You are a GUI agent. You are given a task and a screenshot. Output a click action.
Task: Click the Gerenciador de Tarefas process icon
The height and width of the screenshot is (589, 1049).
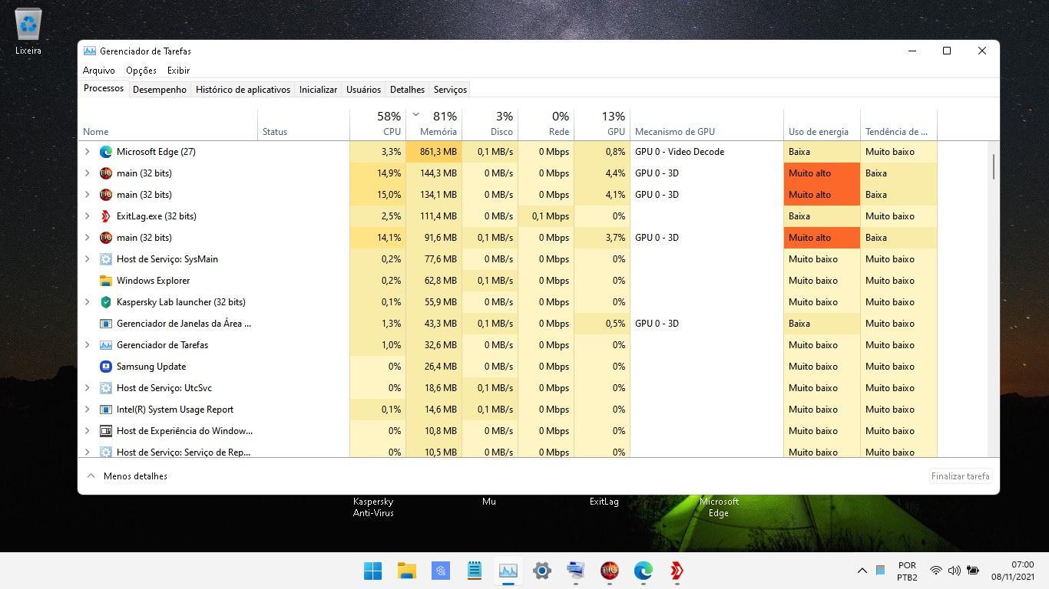pos(106,345)
